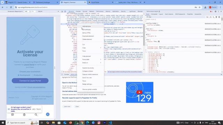Open Instagram from taskbar

99,123
